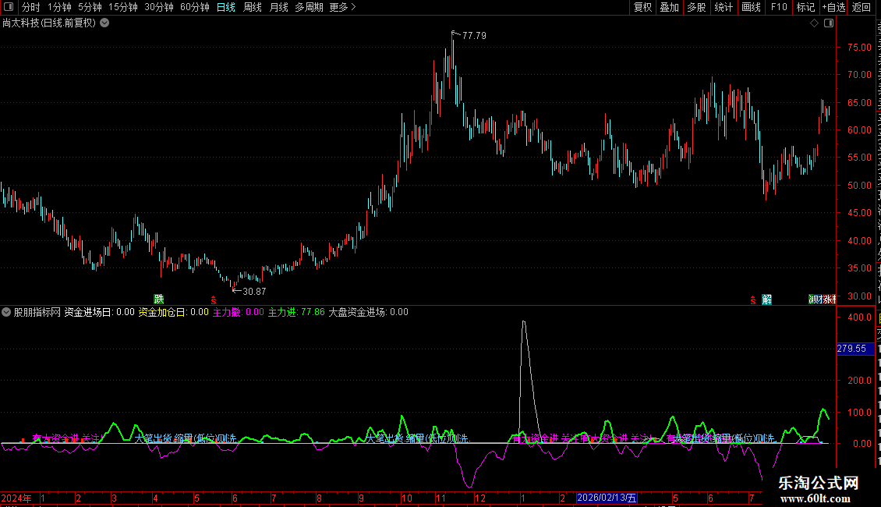
Task: Click the diamond marker icon
Action: point(814,23)
